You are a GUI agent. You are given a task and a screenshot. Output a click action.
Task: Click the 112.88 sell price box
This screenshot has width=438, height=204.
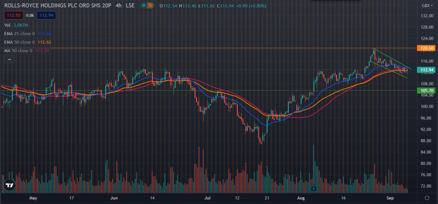click(x=13, y=15)
